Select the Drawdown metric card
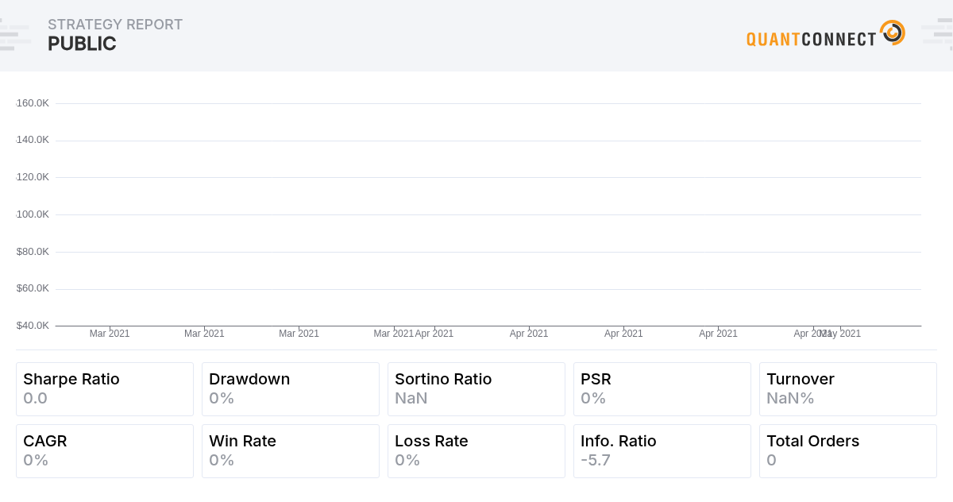953x502 pixels. pos(291,388)
